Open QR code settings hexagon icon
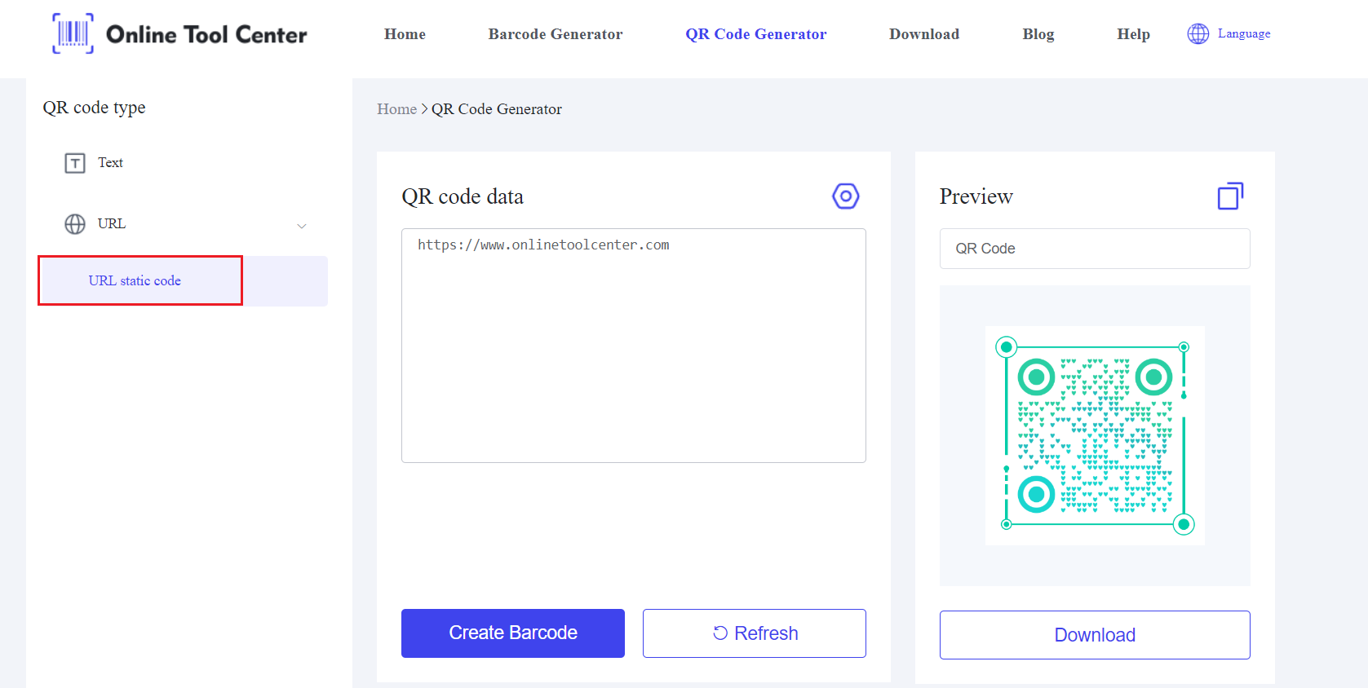The width and height of the screenshot is (1368, 688). [846, 196]
